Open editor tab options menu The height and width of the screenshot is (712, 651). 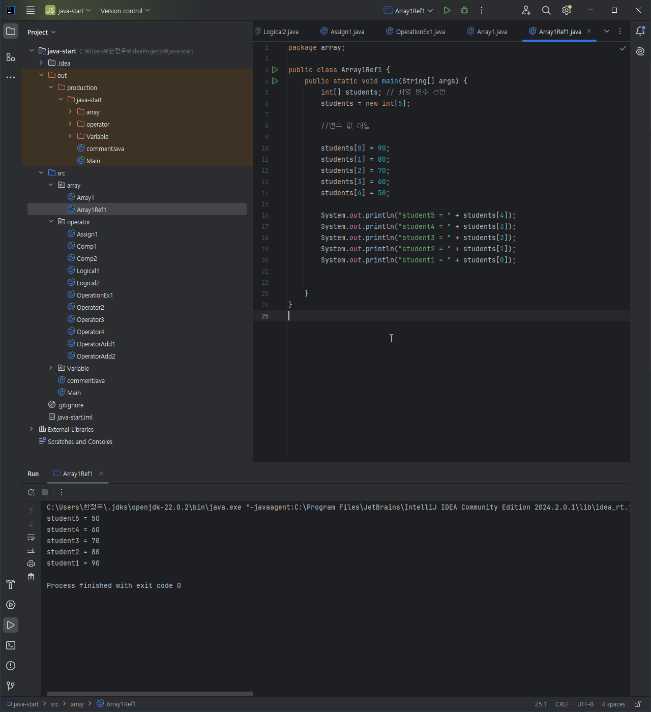620,31
